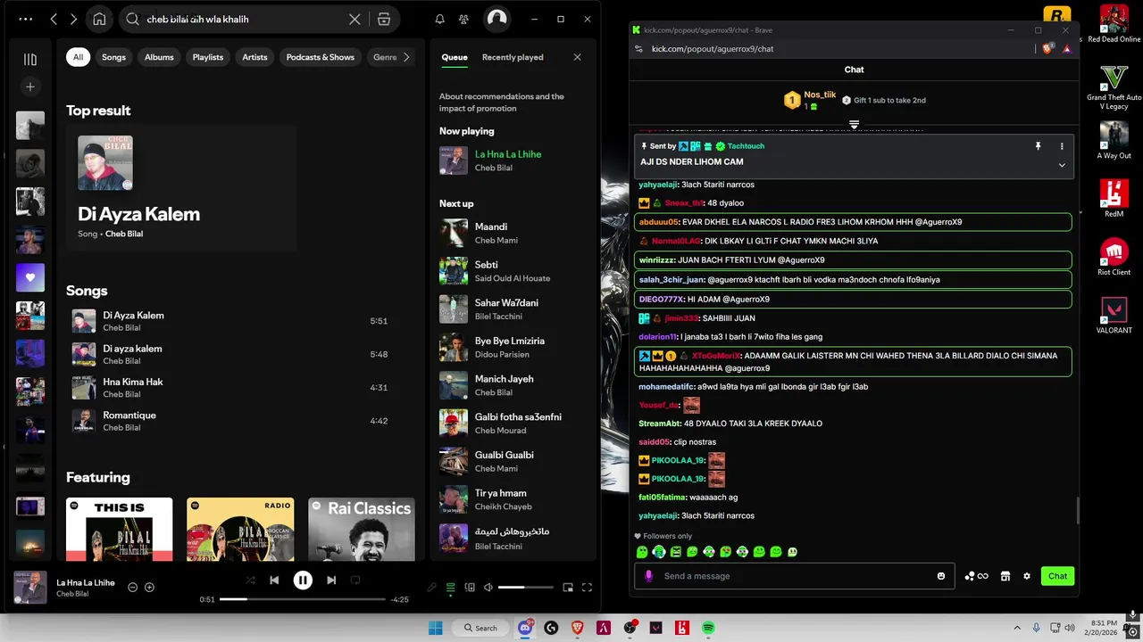Adjust the Spotify volume slider

pos(525,588)
